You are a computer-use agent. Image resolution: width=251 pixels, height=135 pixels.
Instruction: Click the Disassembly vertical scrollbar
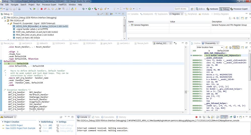click(250, 80)
